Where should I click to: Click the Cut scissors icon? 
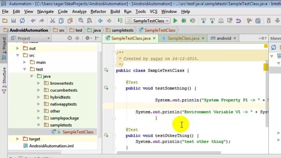[x=53, y=21]
